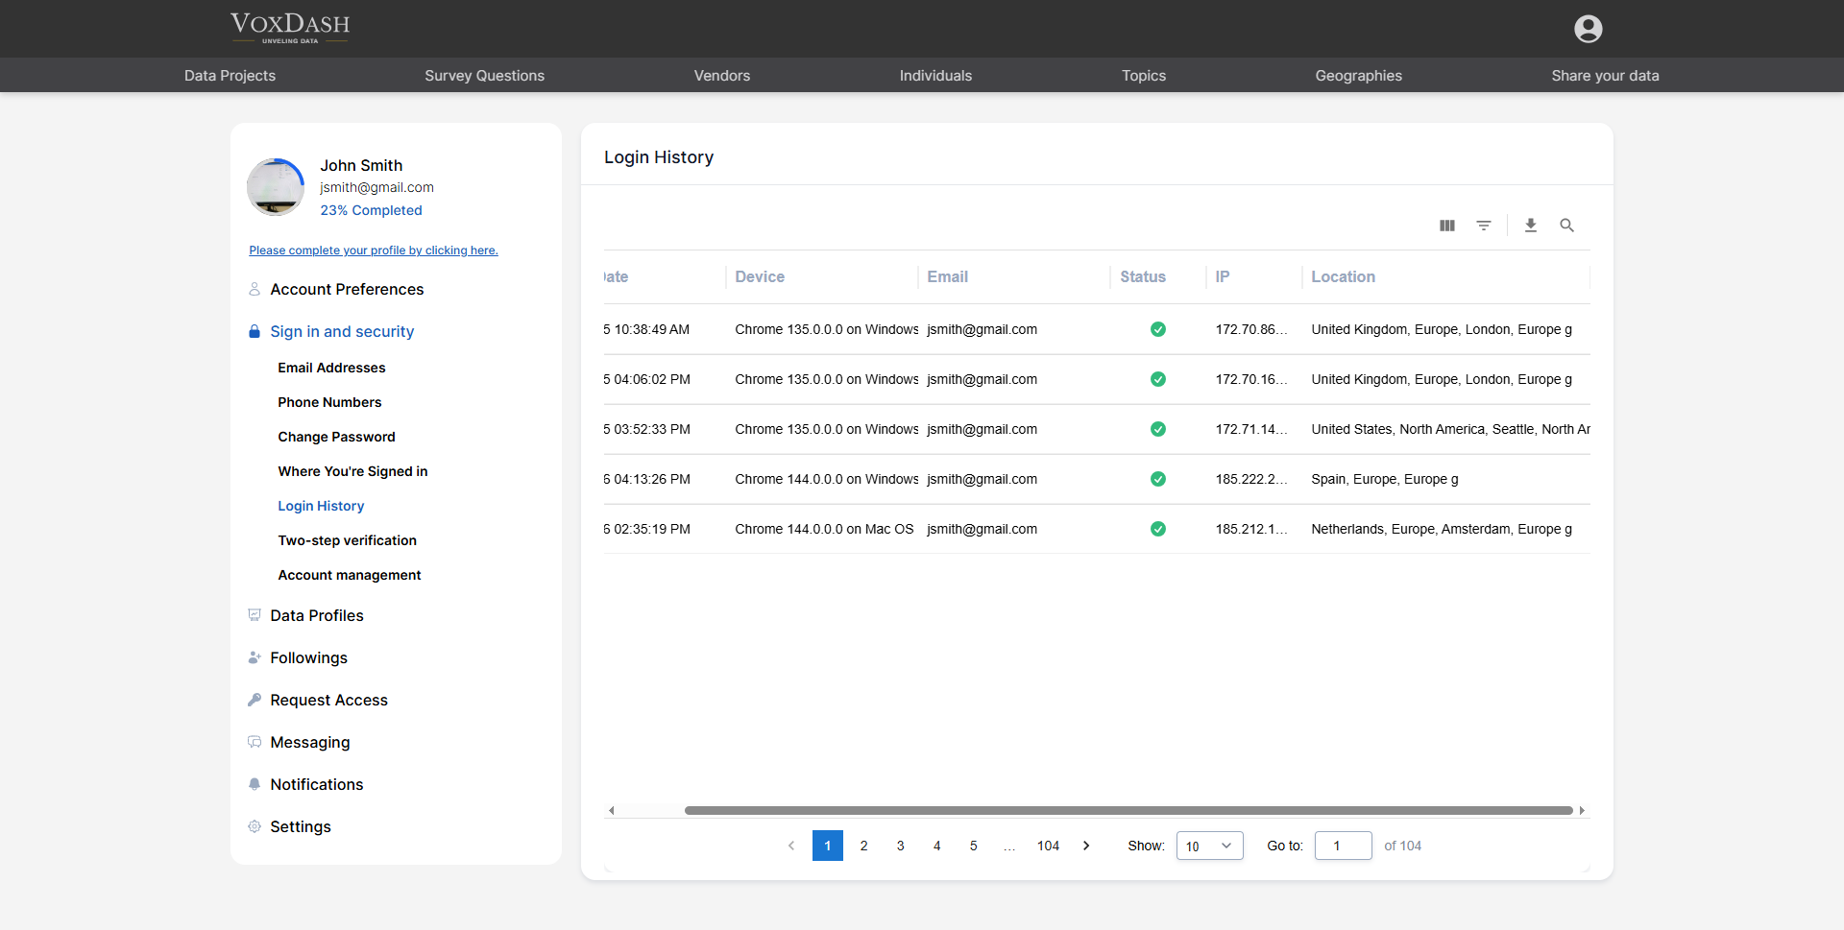Open the user account avatar menu
Screen dimensions: 1844x930
pyautogui.click(x=1588, y=29)
